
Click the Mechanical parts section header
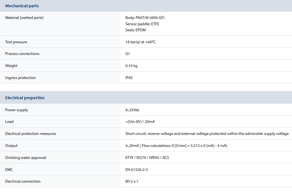[22, 6]
